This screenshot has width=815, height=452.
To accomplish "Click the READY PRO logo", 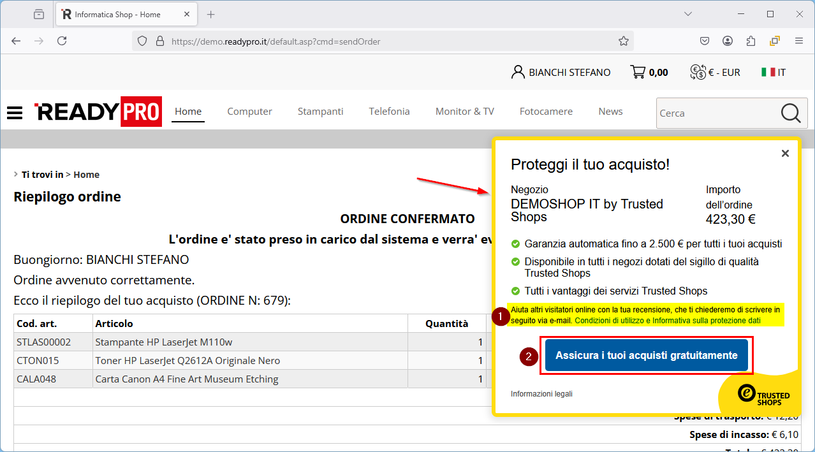I will coord(98,112).
